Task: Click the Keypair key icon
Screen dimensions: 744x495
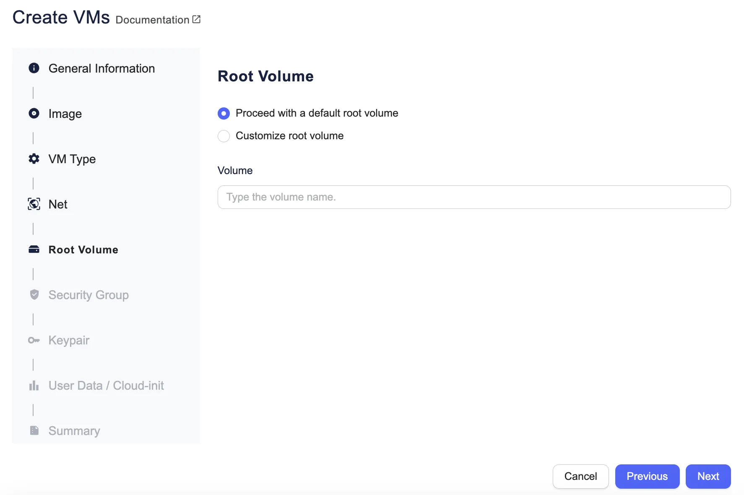Action: click(34, 340)
